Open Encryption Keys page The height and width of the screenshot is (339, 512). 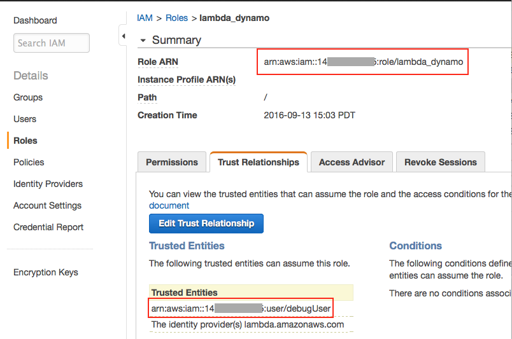(x=46, y=272)
